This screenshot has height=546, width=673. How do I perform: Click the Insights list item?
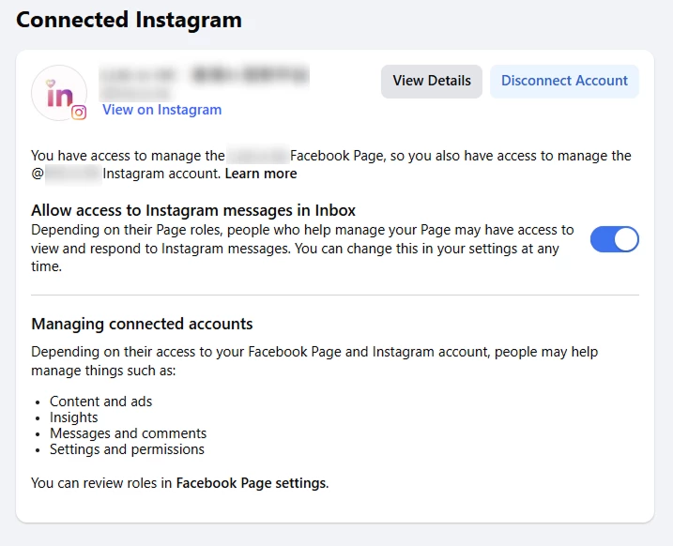(x=74, y=417)
